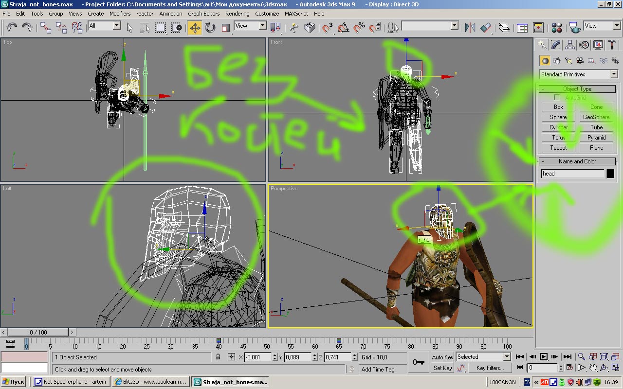Click the Select and Link tool

click(x=45, y=27)
